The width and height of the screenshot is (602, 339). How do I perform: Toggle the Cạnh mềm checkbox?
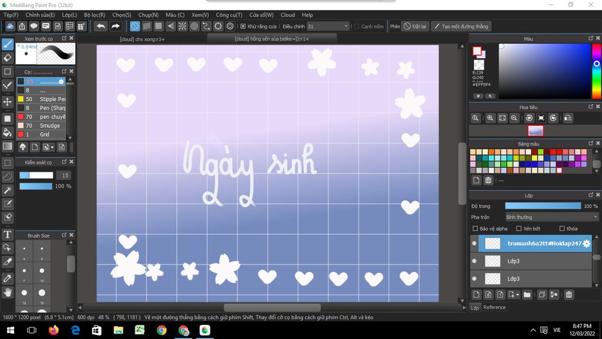[x=357, y=26]
